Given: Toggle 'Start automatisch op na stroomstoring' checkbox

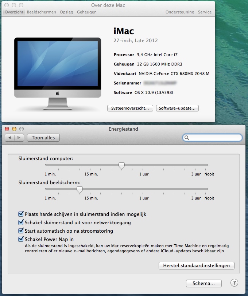Looking at the screenshot, I should (21, 230).
